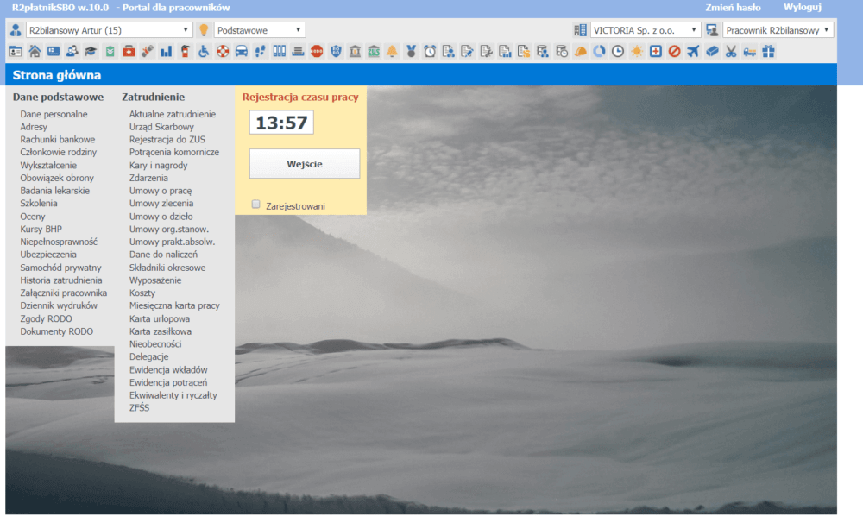The width and height of the screenshot is (863, 529).
Task: Open the green ZUS icon
Action: click(x=373, y=52)
